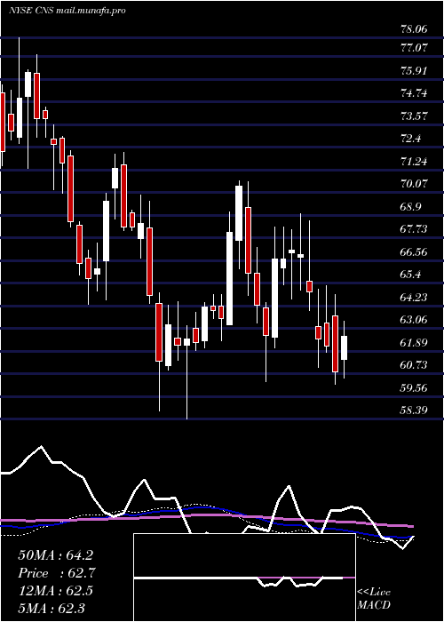
Task: Select the 73.57 price axis label
Action: point(415,116)
